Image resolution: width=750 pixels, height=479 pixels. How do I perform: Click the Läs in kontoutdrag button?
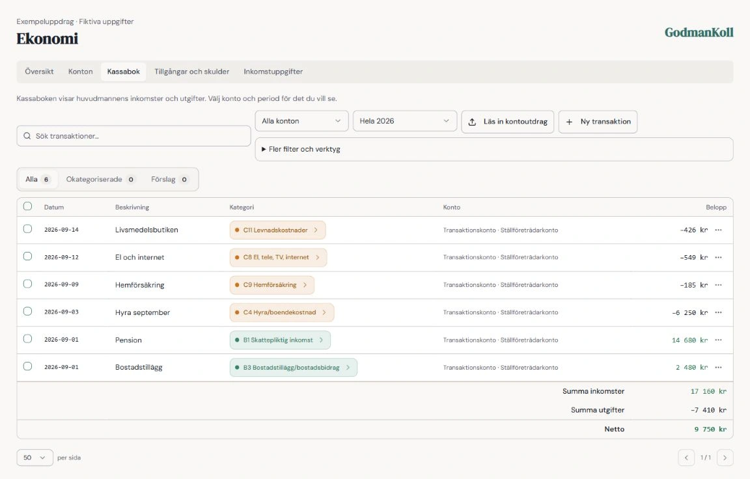[x=508, y=122]
